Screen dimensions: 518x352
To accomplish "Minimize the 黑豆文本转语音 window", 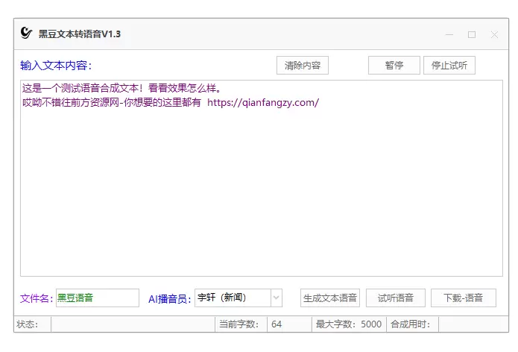I will pyautogui.click(x=449, y=34).
